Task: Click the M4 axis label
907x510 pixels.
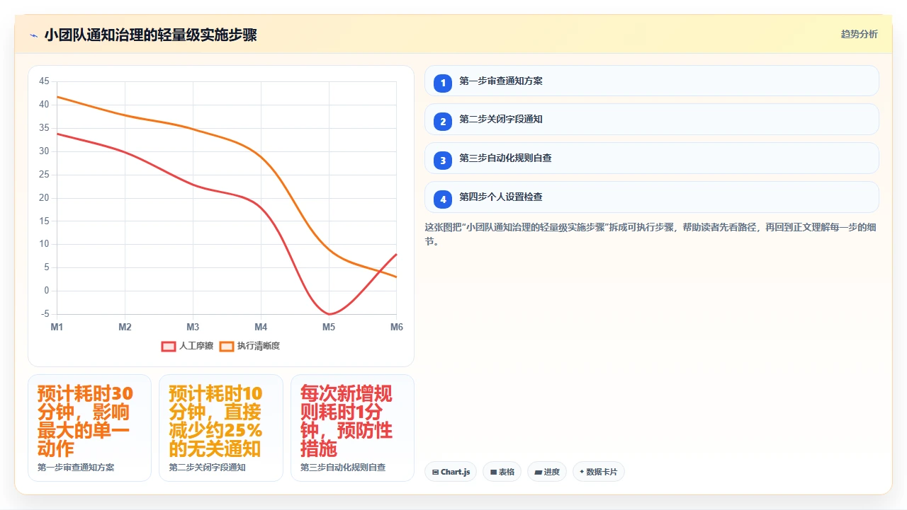Action: 261,327
